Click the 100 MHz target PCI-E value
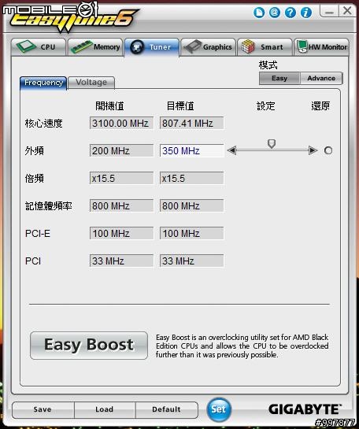This screenshot has height=429, width=359. coord(191,233)
